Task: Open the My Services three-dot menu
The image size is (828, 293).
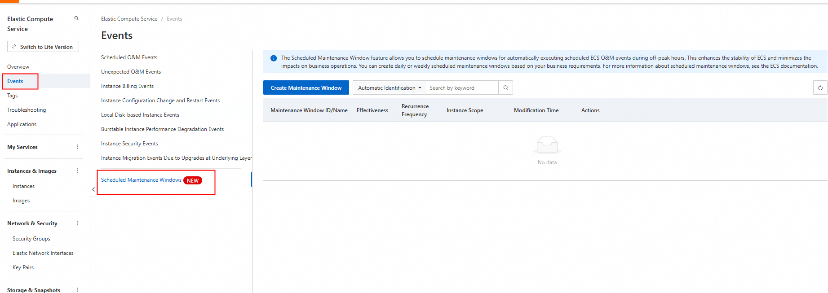Action: point(77,147)
